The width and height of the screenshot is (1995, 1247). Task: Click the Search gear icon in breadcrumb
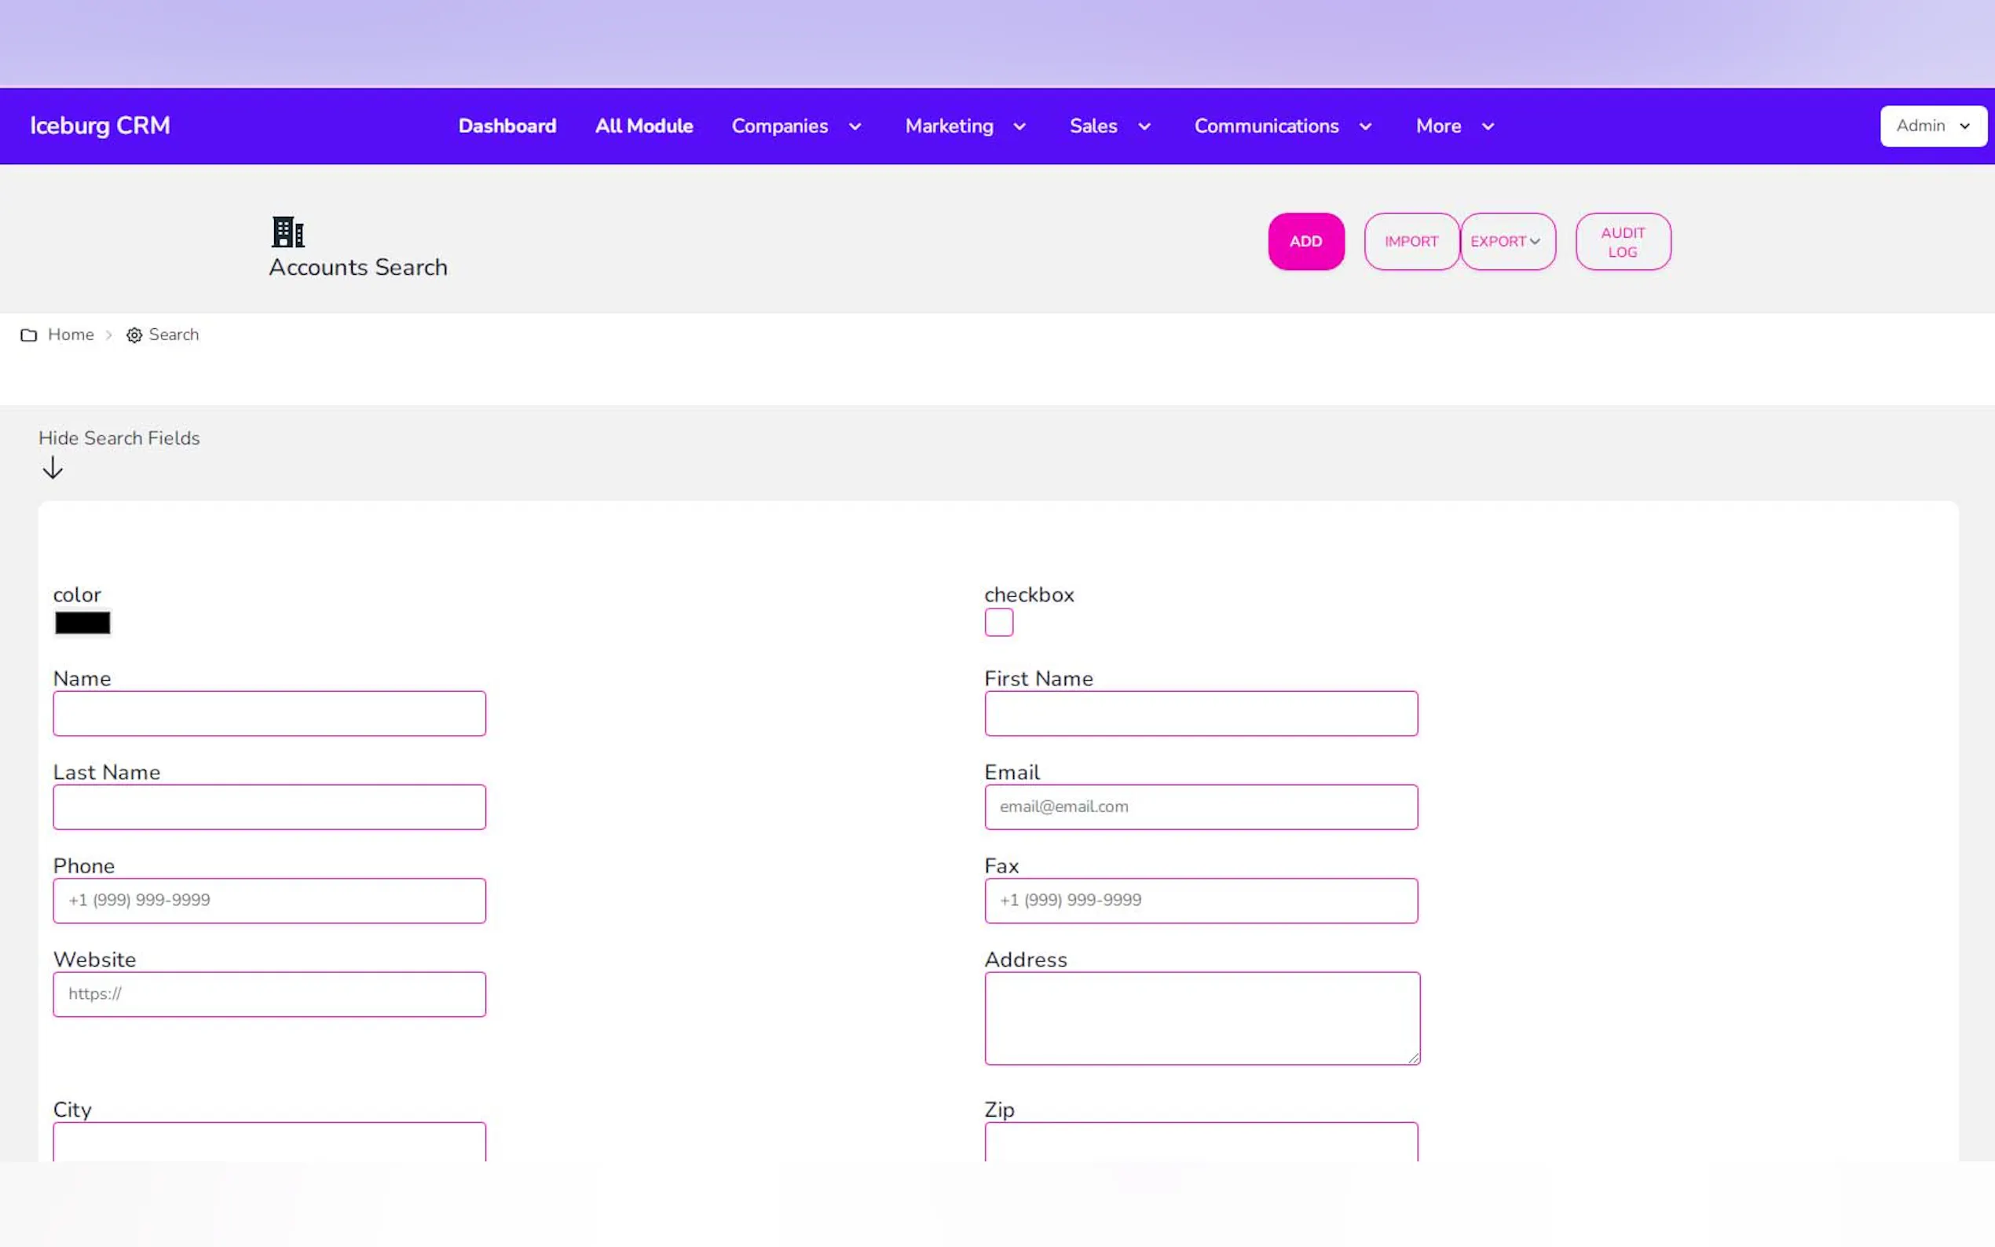click(x=134, y=335)
